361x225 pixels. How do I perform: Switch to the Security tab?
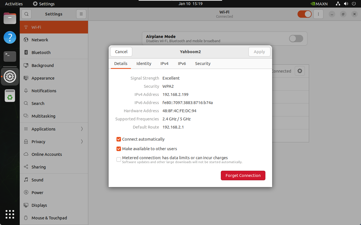(203, 64)
